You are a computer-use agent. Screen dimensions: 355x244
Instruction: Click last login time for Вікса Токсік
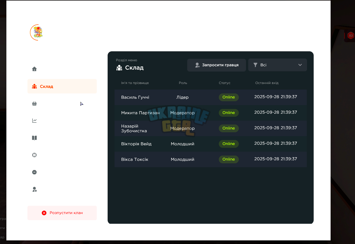click(x=276, y=159)
